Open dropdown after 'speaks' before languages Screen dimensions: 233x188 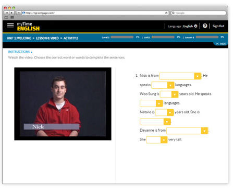163,85
